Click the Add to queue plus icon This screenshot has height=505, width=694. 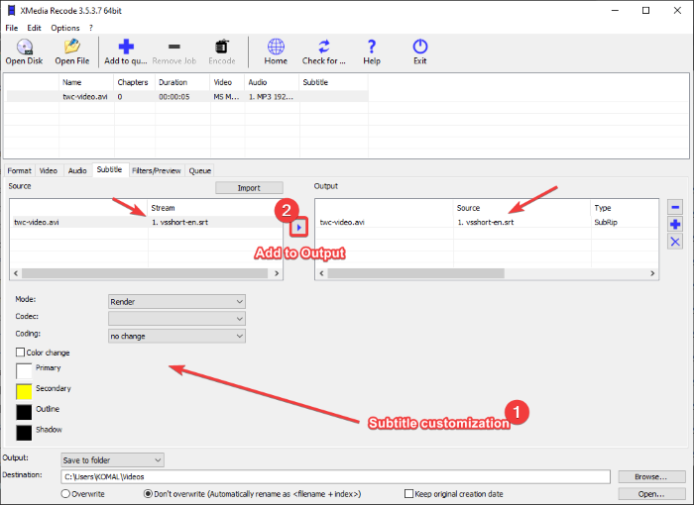coord(126,47)
